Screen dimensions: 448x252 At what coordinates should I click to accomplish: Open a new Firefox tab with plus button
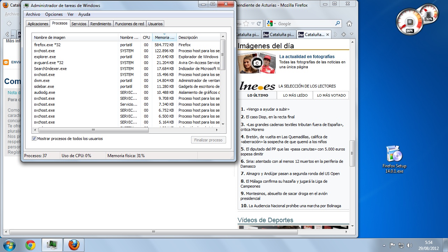[343, 34]
